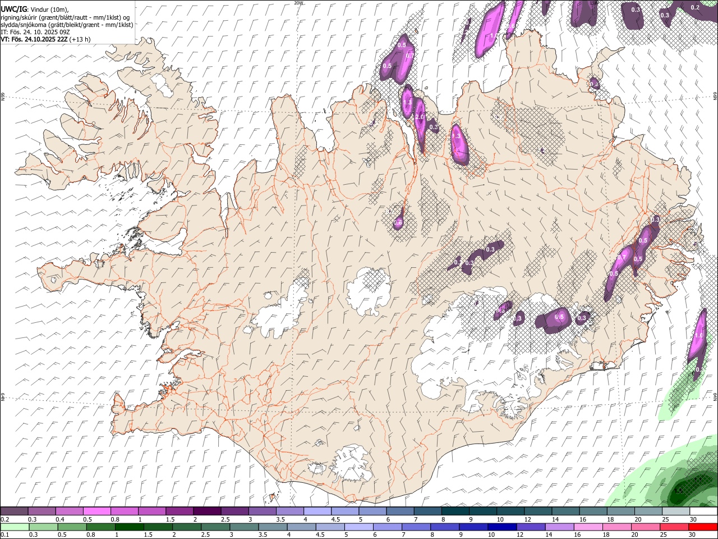This screenshot has width=718, height=539.
Task: Click the valid time 'VT: Fös. 24.10.2025 22Z (+13 h)'
Action: click(x=45, y=39)
